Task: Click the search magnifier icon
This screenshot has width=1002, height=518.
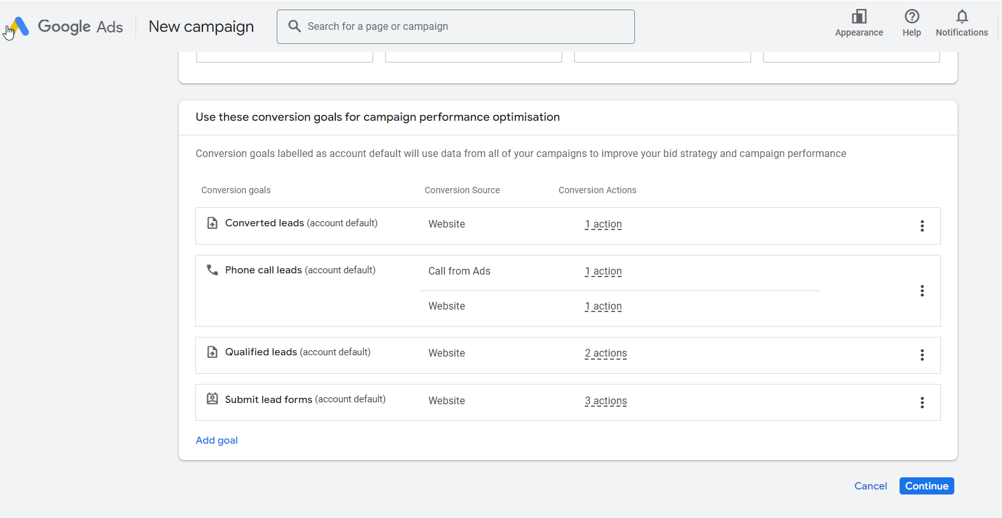Action: coord(295,26)
